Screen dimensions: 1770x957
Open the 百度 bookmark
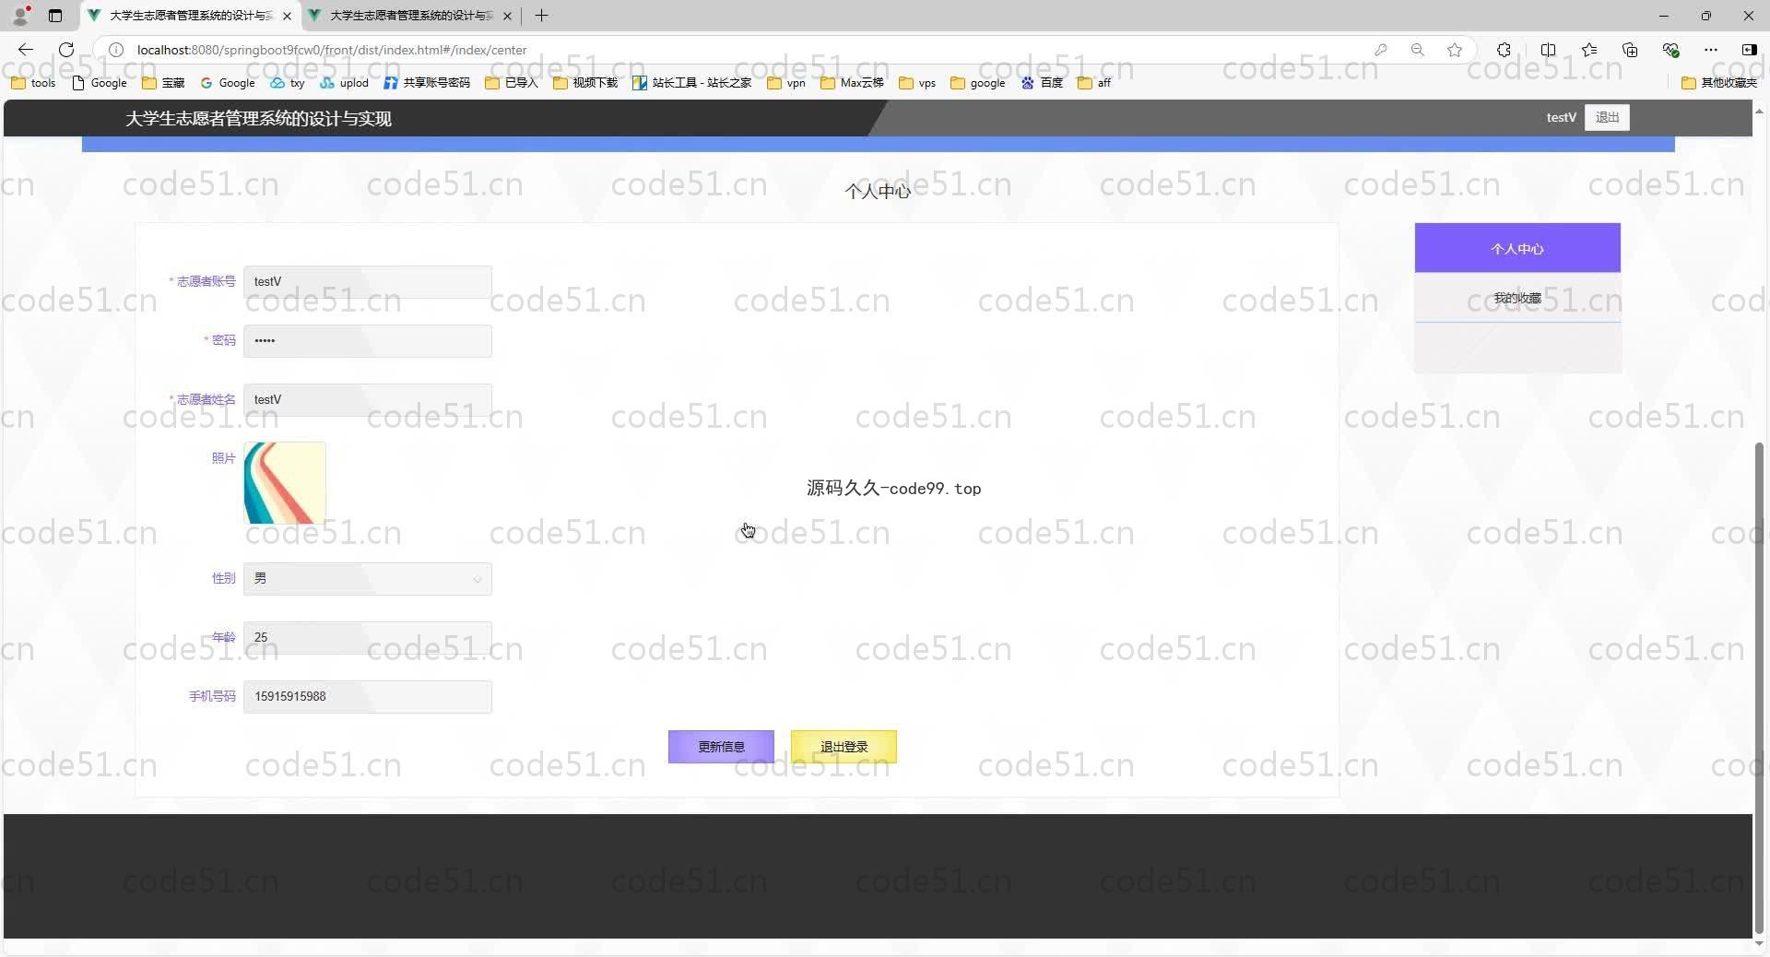pyautogui.click(x=1042, y=83)
